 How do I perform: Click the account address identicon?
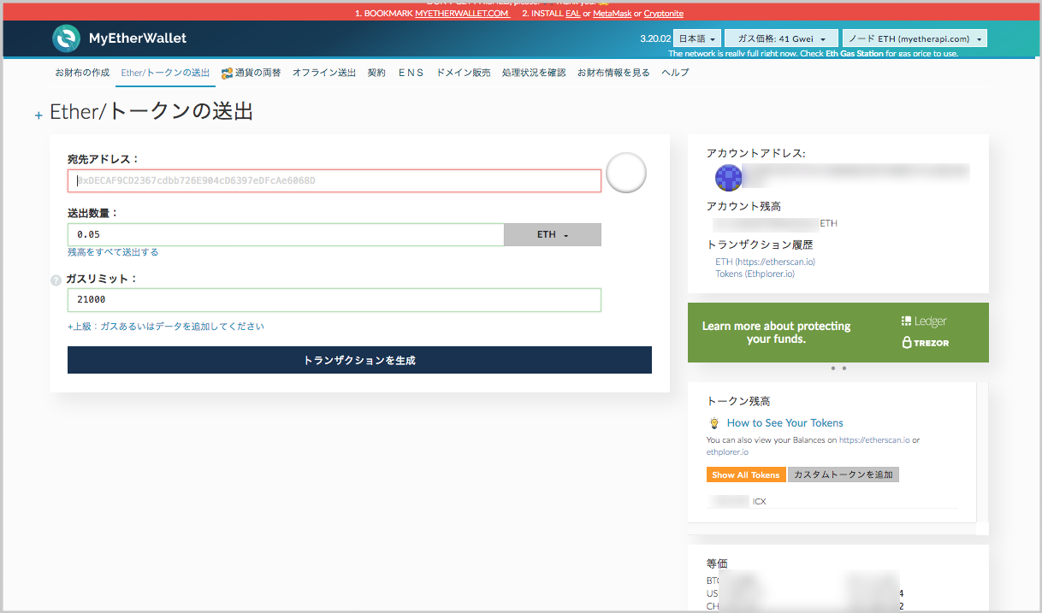(x=728, y=177)
